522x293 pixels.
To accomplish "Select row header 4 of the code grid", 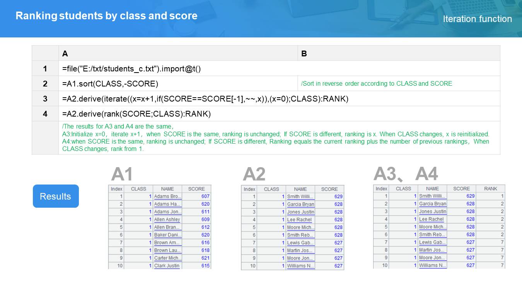I will 45,113.
